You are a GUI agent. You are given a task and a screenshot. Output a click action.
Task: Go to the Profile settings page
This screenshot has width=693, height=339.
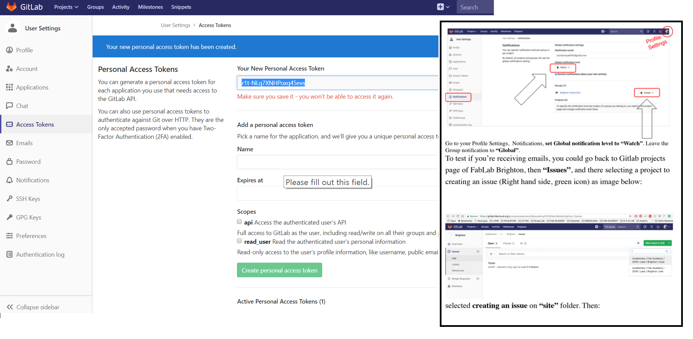click(24, 50)
